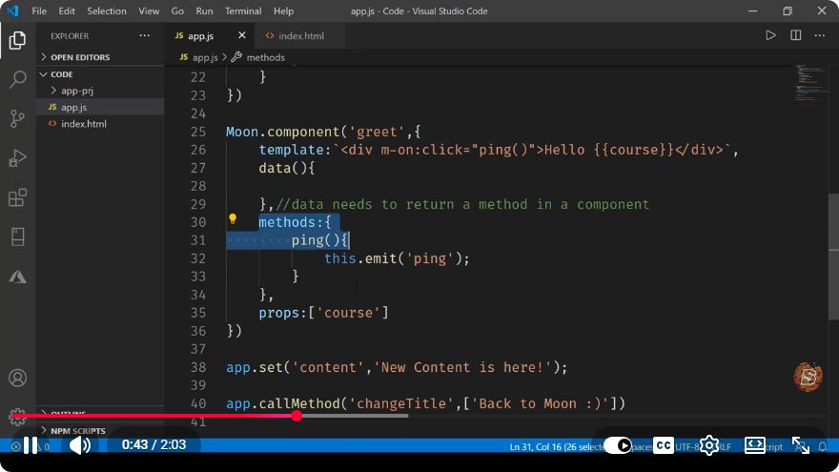Open the notifications bell in status bar
This screenshot has width=839, height=472.
[x=823, y=446]
